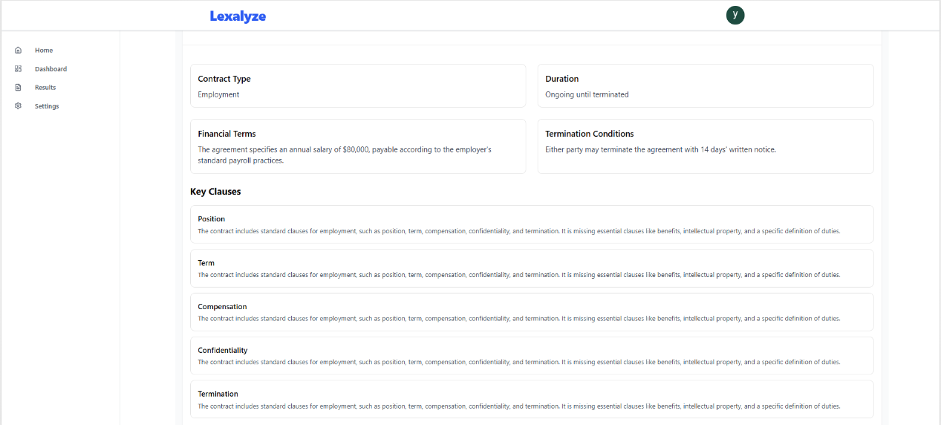Open the Dashboard menu item

(x=51, y=69)
